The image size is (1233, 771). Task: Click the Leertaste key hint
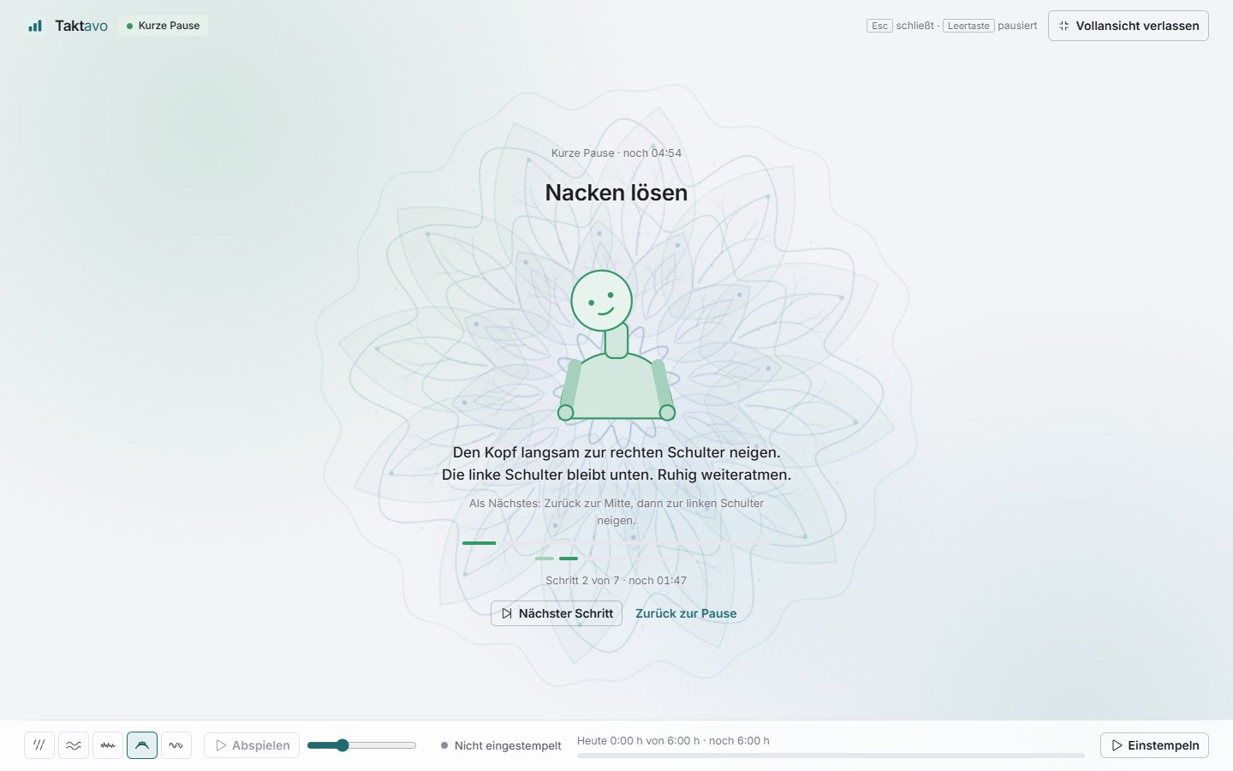(968, 26)
